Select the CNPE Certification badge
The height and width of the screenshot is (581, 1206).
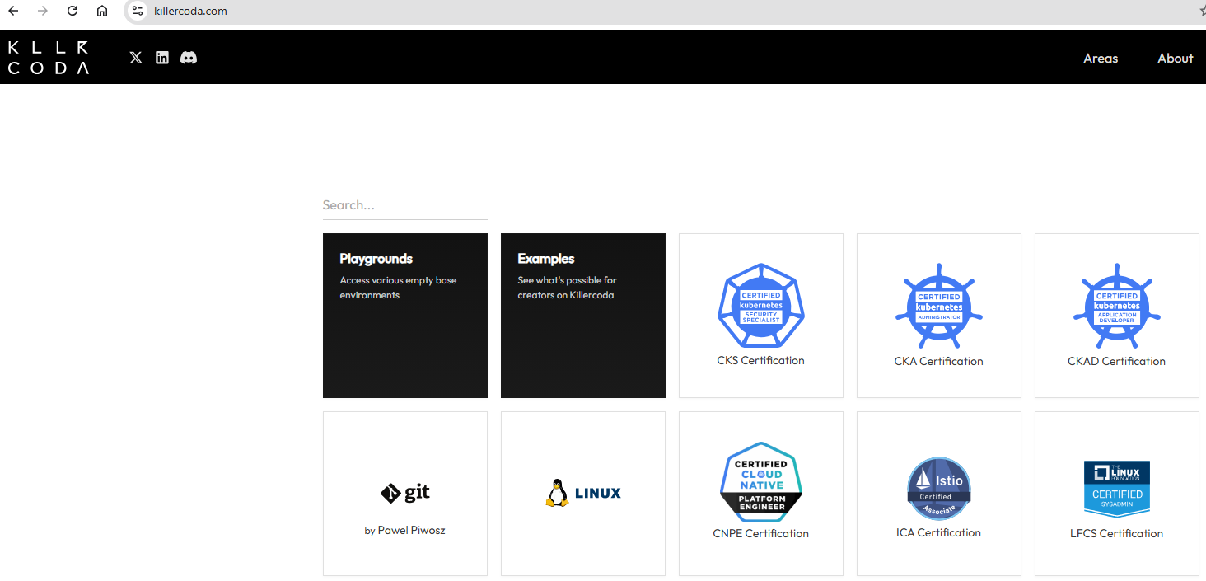pos(760,482)
